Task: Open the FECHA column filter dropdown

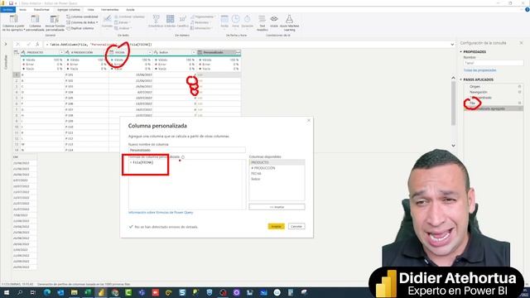Action: pyautogui.click(x=150, y=52)
